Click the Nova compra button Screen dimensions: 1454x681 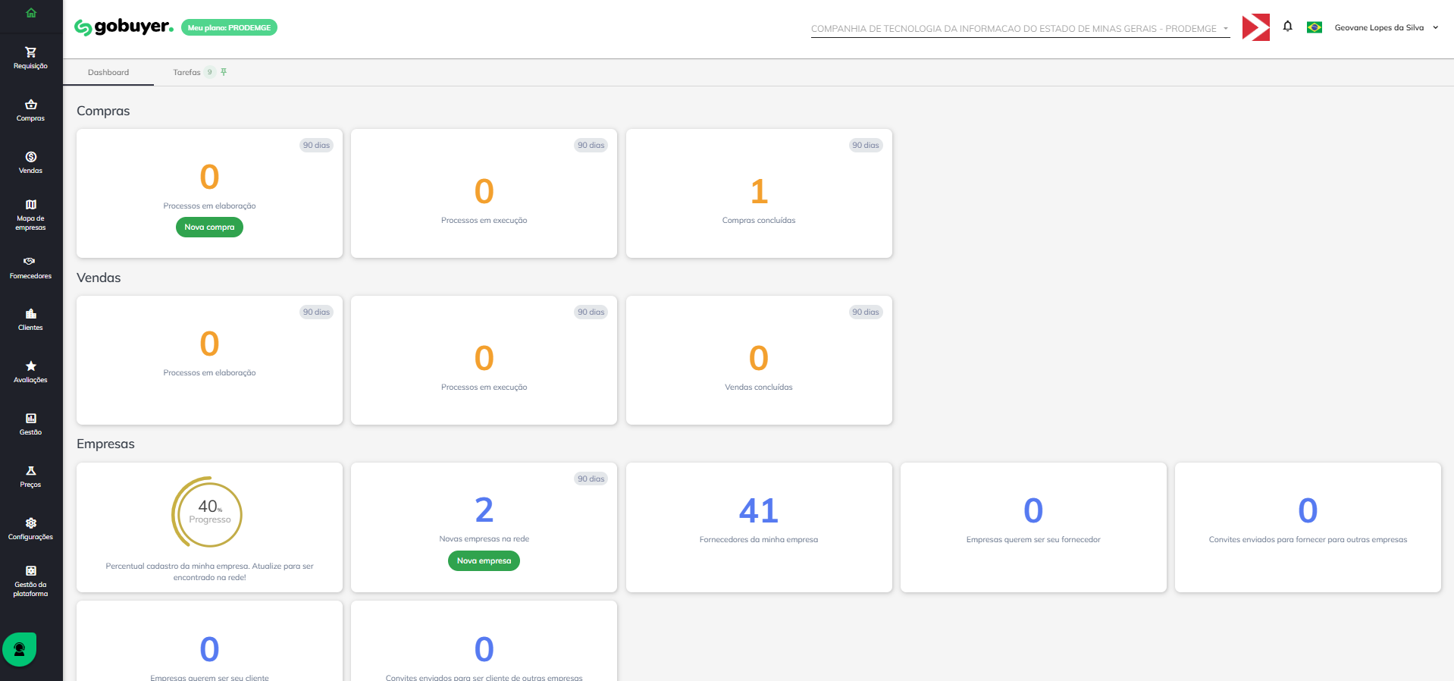point(209,228)
